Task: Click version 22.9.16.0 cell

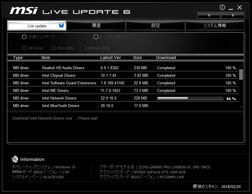Action: pos(109,98)
